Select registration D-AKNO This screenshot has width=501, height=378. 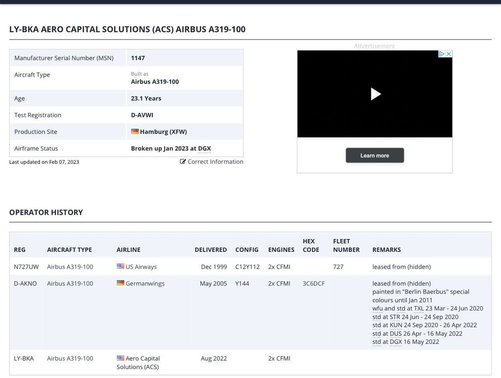tap(25, 284)
